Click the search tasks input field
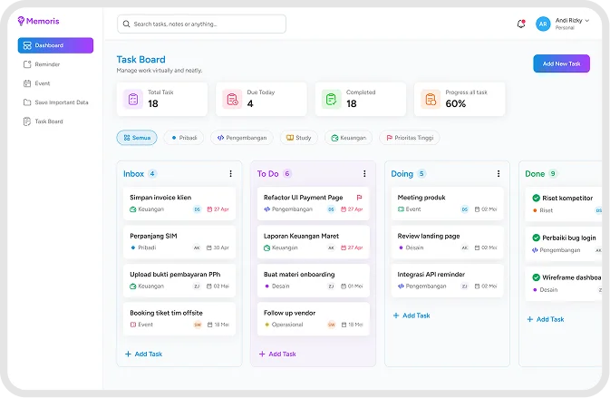Viewport: 610px width, 398px height. point(201,24)
